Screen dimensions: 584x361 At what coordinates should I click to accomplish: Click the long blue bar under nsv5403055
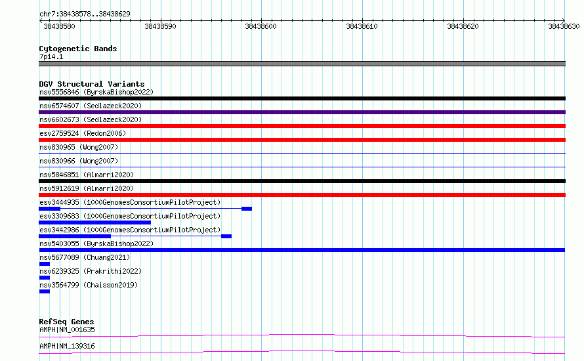pyautogui.click(x=302, y=250)
